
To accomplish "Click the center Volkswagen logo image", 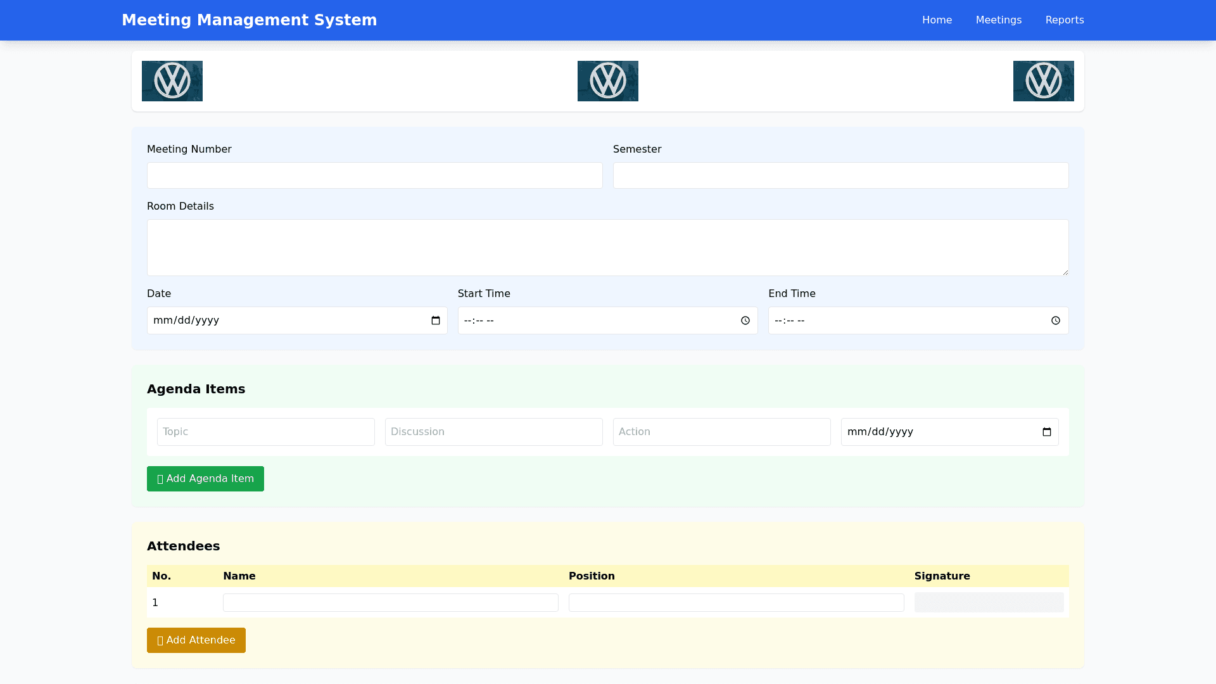I will pos(608,81).
